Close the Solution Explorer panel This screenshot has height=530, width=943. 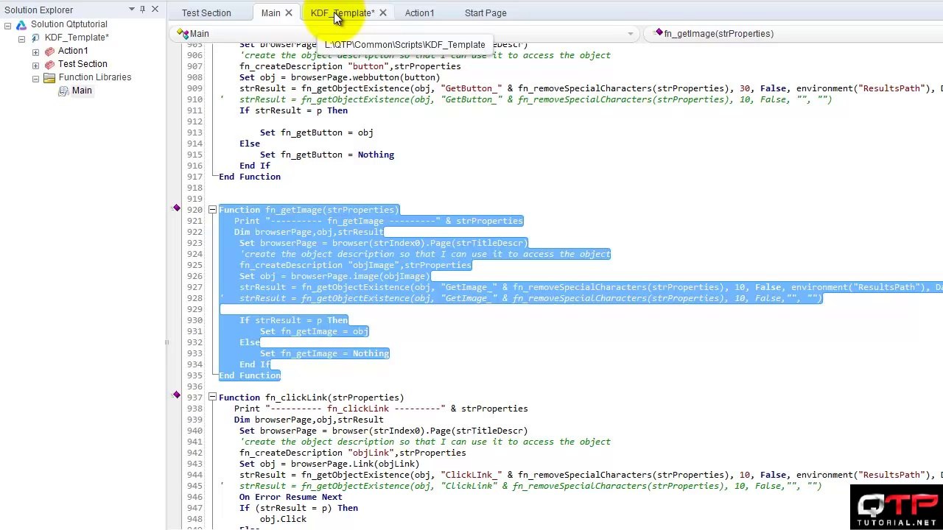click(x=155, y=10)
